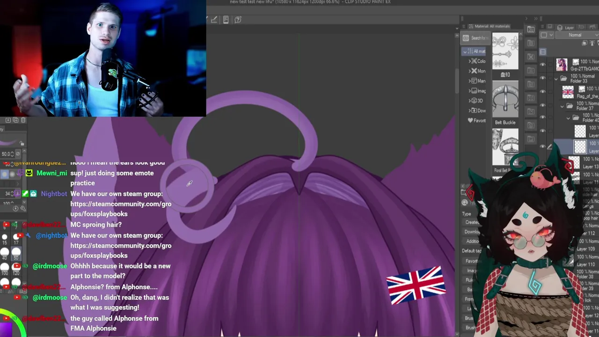
Task: Toggle visibility of G-p-2TTbQAMC image layer
Action: point(543,65)
